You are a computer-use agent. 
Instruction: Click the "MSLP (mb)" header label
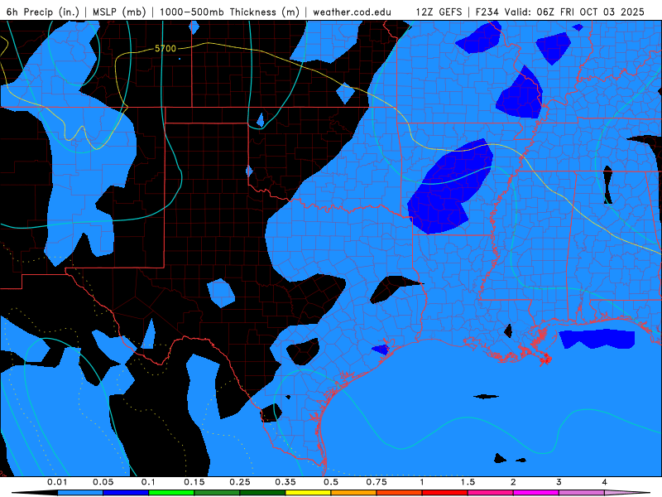pos(119,12)
